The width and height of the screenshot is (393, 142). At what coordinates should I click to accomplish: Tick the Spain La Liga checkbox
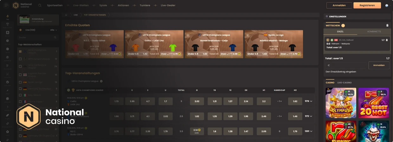coord(20,82)
